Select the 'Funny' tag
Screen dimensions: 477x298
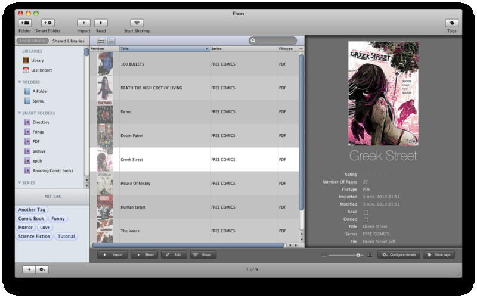click(58, 218)
